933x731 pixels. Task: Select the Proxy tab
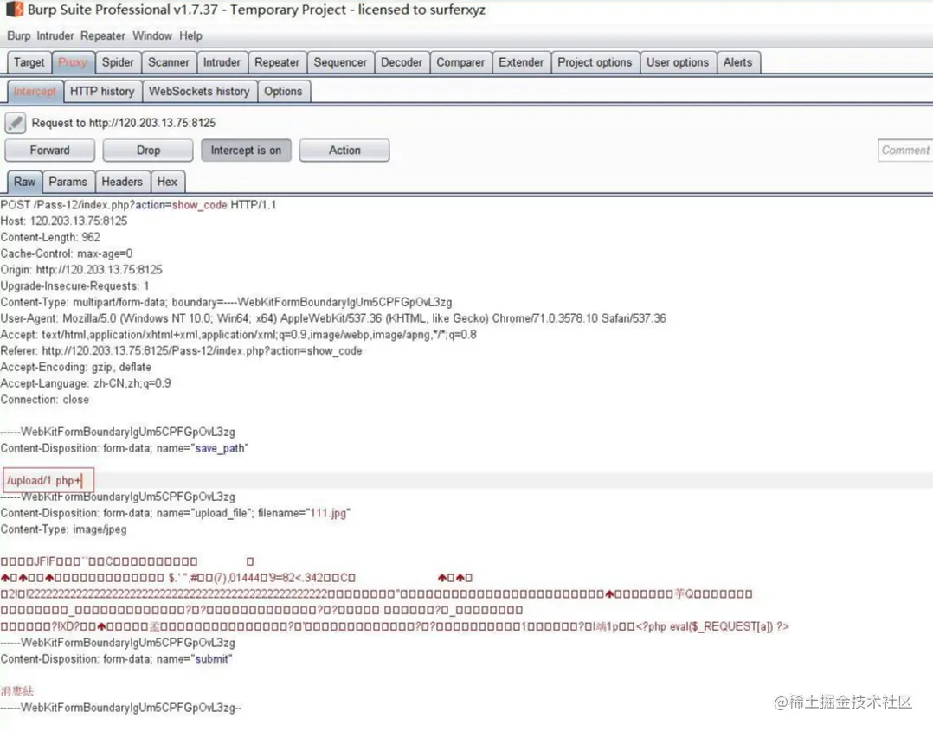point(73,62)
